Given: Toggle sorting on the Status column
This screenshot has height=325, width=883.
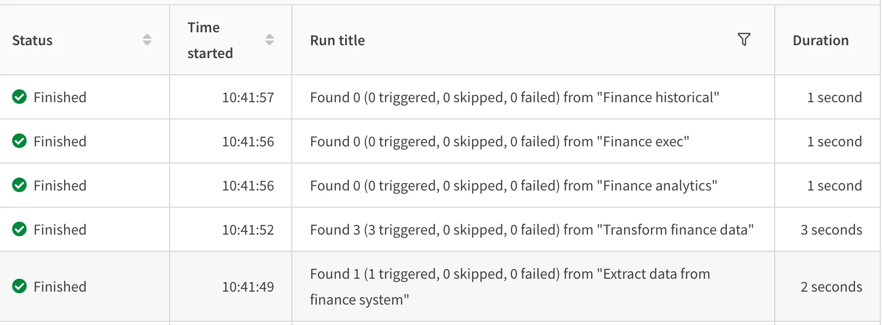Looking at the screenshot, I should (x=147, y=39).
